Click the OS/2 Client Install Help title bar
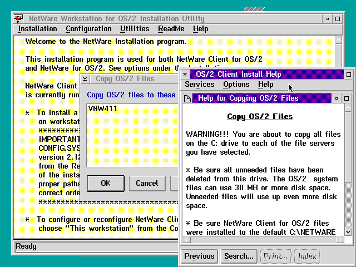The width and height of the screenshot is (356, 267). (x=267, y=74)
